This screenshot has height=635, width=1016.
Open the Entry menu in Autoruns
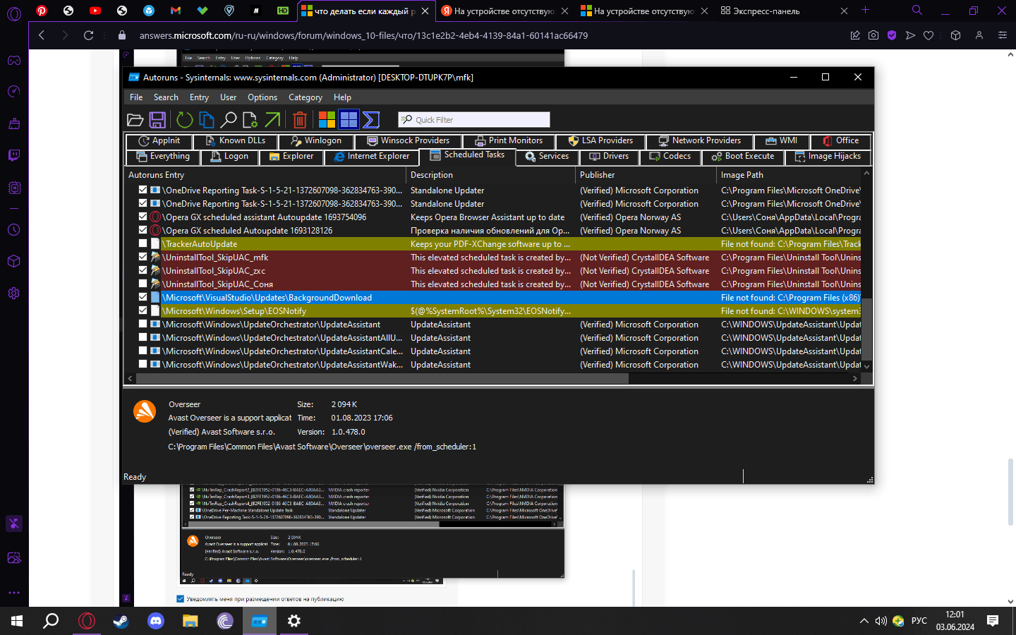(x=199, y=97)
